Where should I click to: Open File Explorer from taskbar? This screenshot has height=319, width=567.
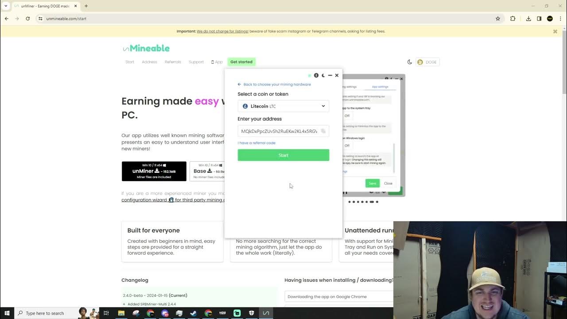(x=121, y=313)
